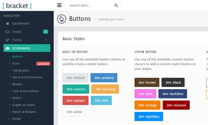
Task: Go to Typography submenu item
Action: click(20, 70)
